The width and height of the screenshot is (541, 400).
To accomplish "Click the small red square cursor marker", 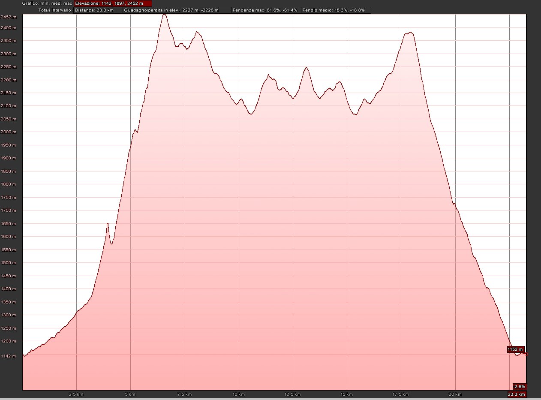I will click(x=526, y=354).
